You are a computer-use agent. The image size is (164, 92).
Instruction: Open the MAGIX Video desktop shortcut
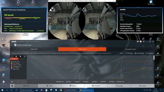click(x=151, y=3)
